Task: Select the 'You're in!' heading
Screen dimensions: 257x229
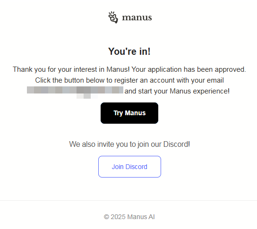Action: [x=129, y=51]
